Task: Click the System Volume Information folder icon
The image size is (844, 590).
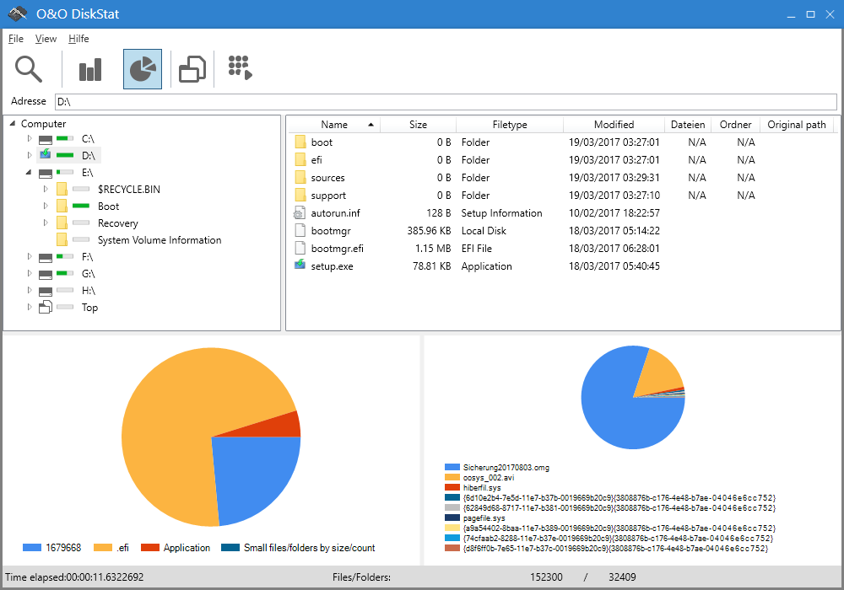Action: pos(62,239)
